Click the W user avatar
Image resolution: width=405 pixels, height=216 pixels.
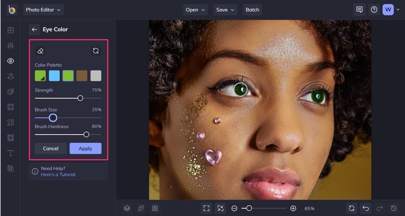(x=388, y=10)
